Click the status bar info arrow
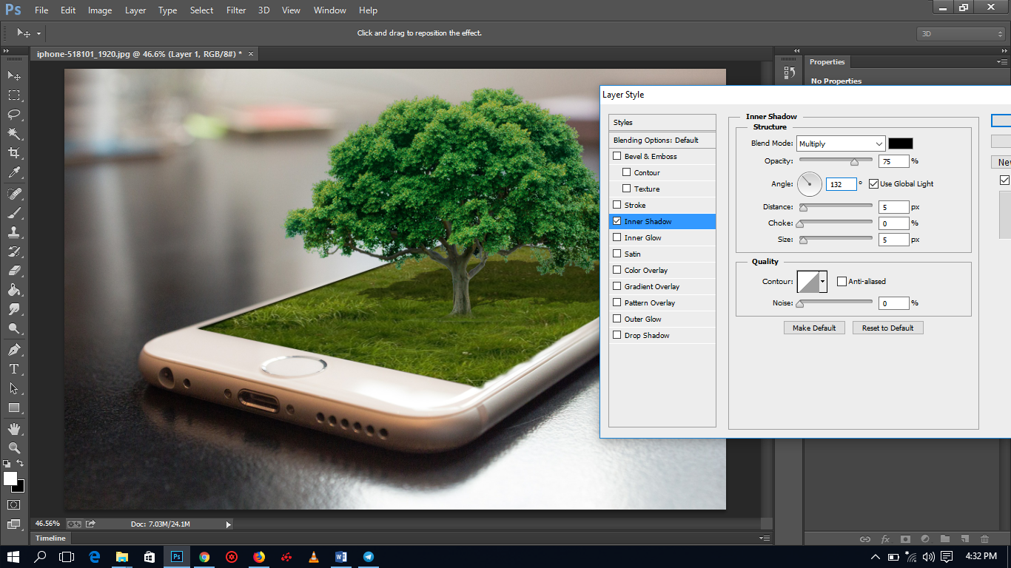 [x=229, y=524]
